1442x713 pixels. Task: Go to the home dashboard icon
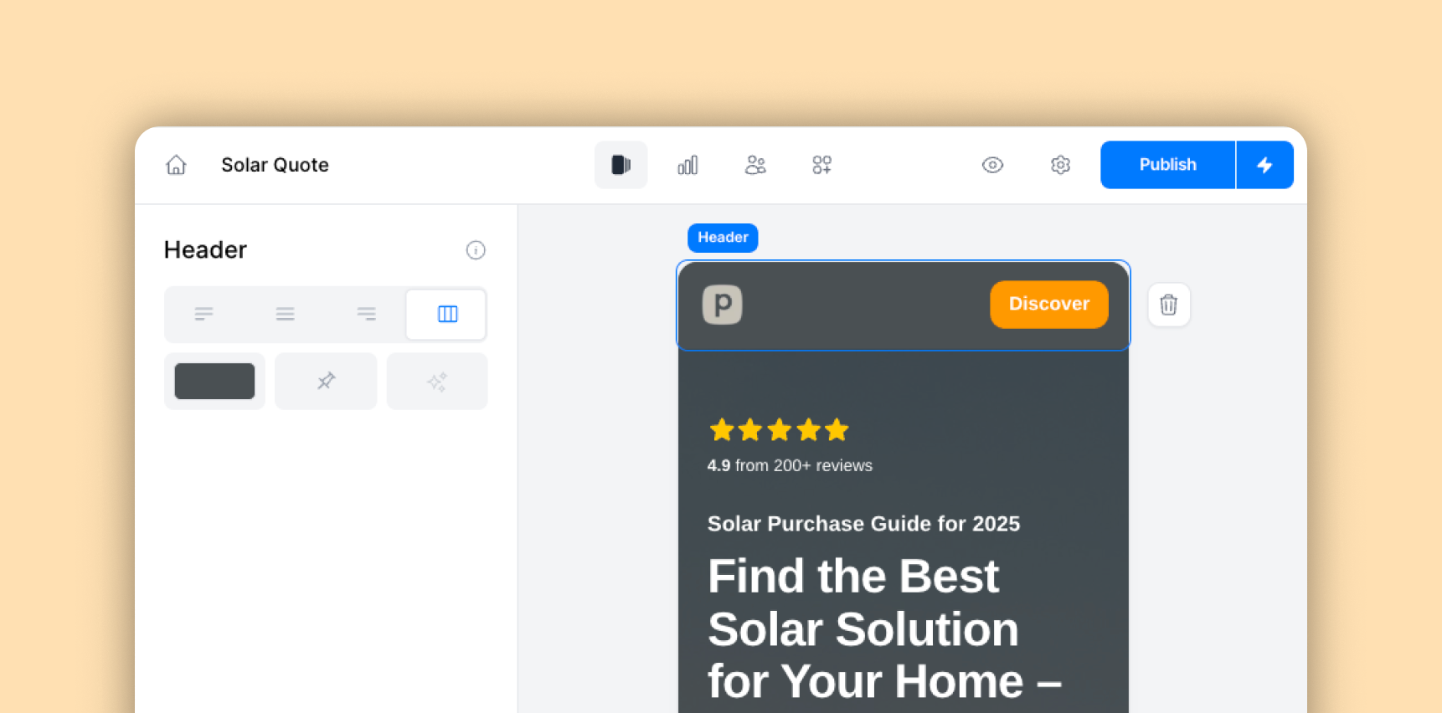coord(176,165)
